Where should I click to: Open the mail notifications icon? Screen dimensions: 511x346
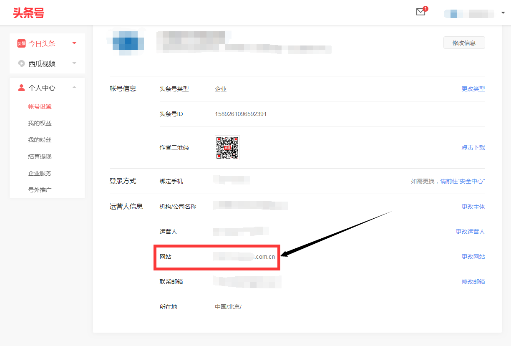tap(421, 12)
